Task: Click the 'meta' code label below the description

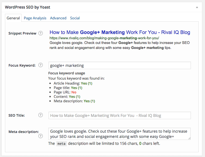Action: [x=62, y=144]
